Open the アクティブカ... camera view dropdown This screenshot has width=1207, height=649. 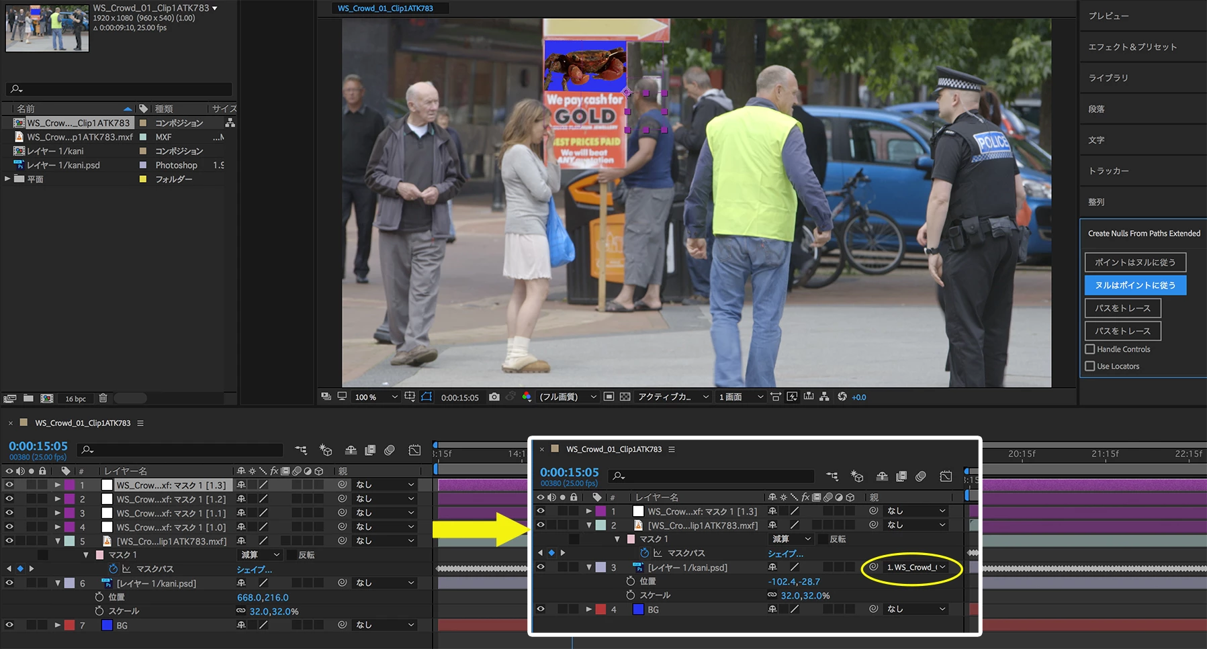(673, 397)
